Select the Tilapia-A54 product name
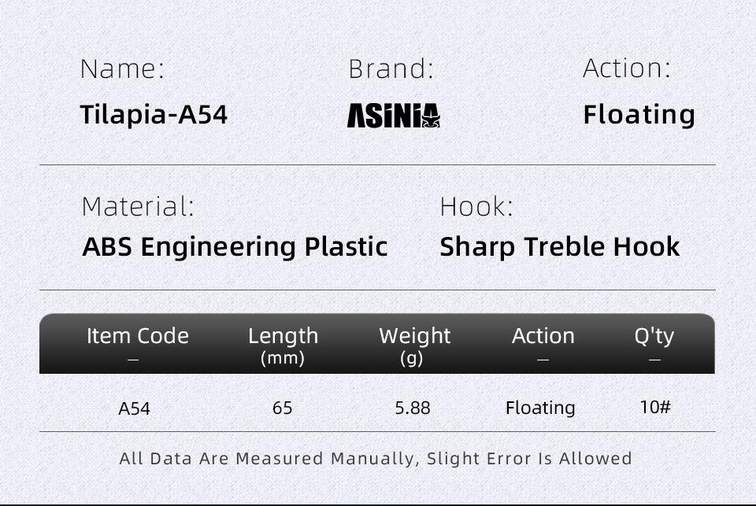 (x=154, y=115)
